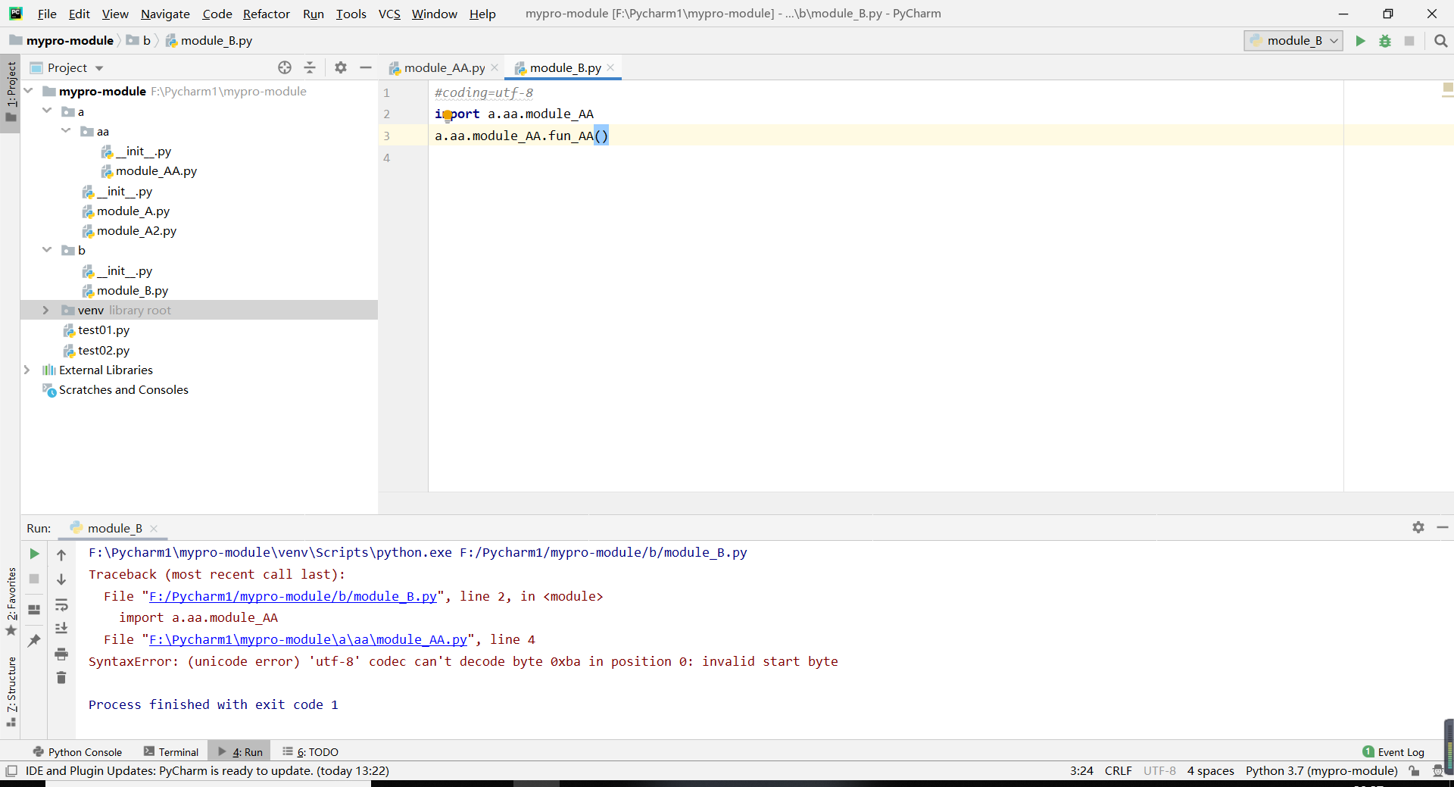Viewport: 1454px width, 787px height.
Task: Expand the venv library root folder
Action: 45,310
